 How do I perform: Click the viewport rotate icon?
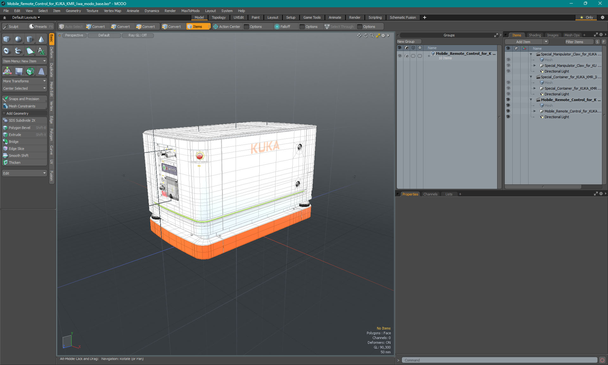coord(365,35)
